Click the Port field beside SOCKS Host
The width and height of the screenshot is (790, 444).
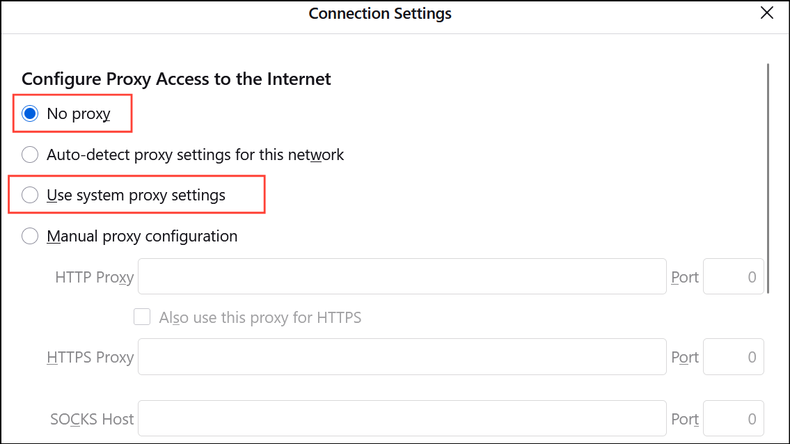(733, 418)
